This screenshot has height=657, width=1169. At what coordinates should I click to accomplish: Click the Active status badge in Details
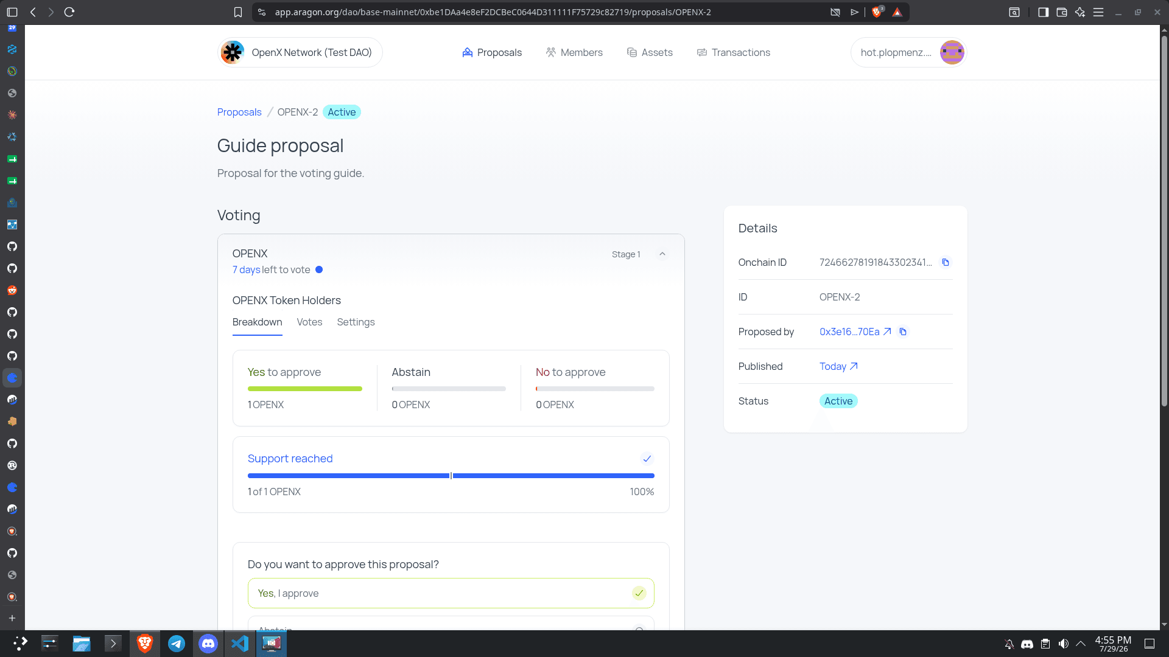point(838,401)
